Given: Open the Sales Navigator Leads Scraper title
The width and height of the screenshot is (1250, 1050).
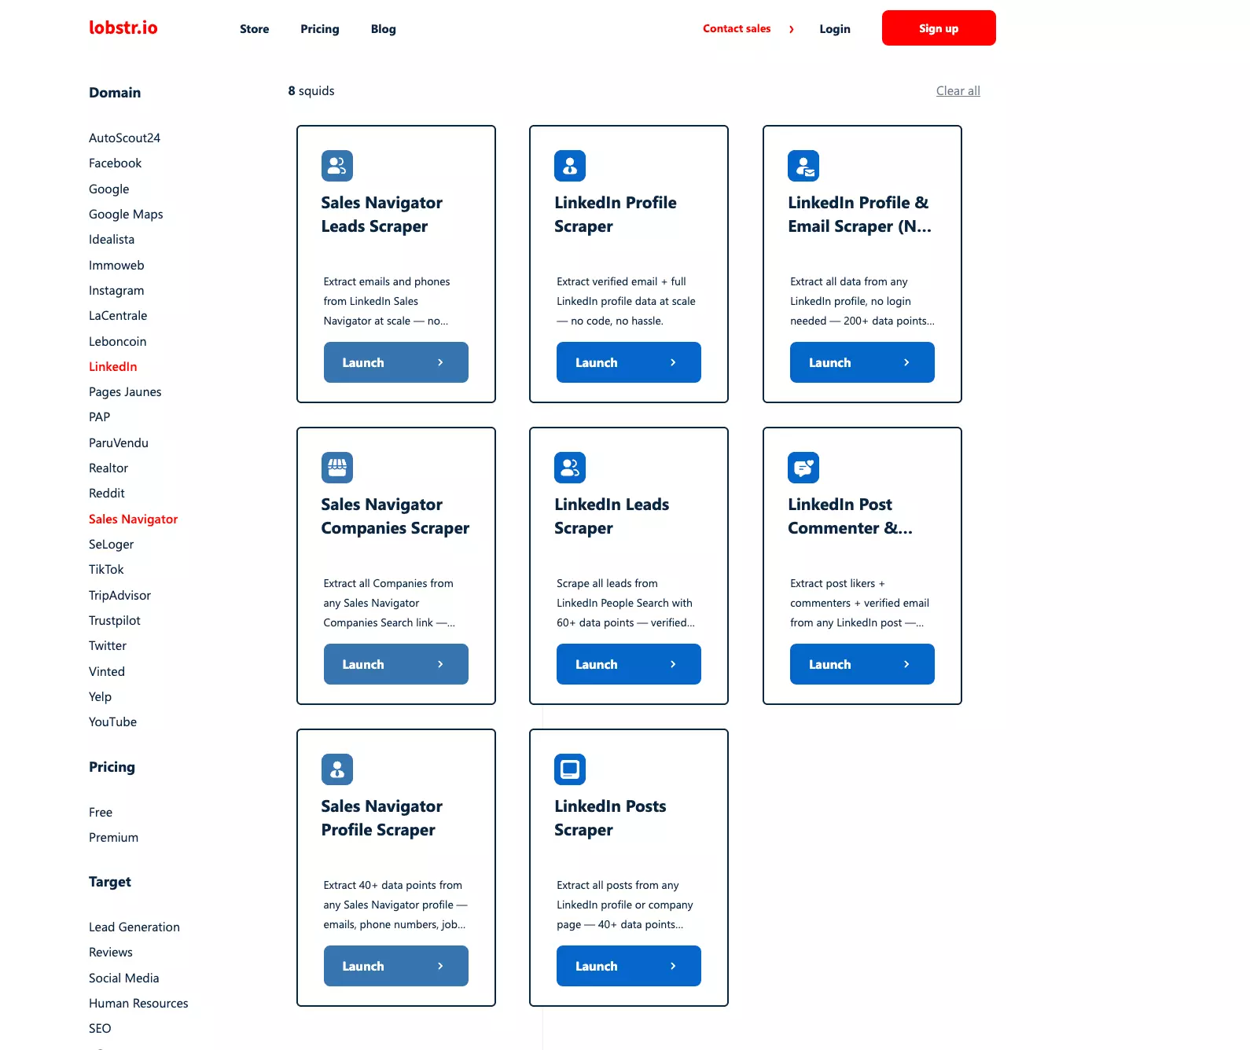Looking at the screenshot, I should [382, 215].
